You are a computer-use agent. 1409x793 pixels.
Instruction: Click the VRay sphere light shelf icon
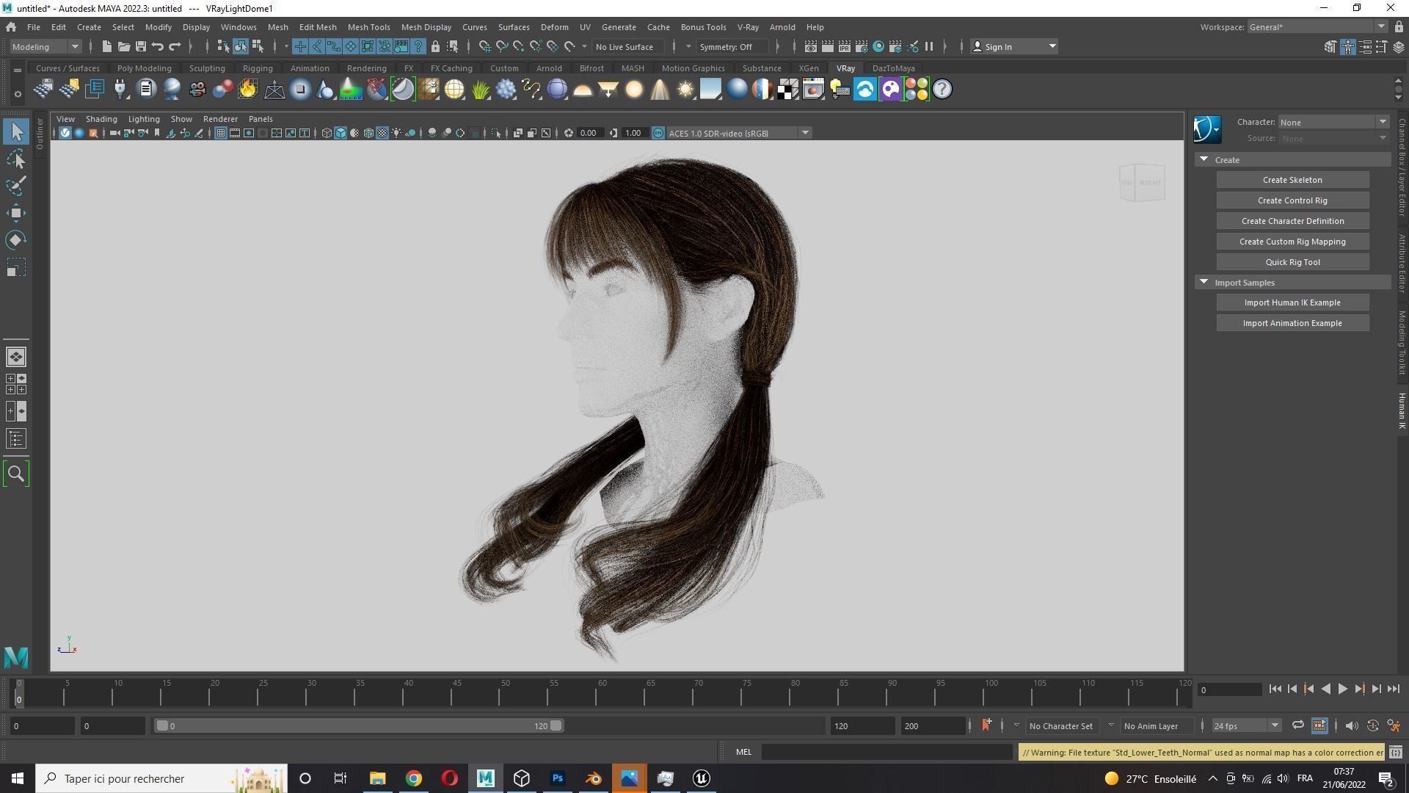tap(634, 90)
